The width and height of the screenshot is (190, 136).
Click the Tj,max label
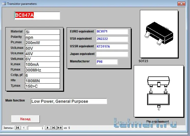click(16, 86)
